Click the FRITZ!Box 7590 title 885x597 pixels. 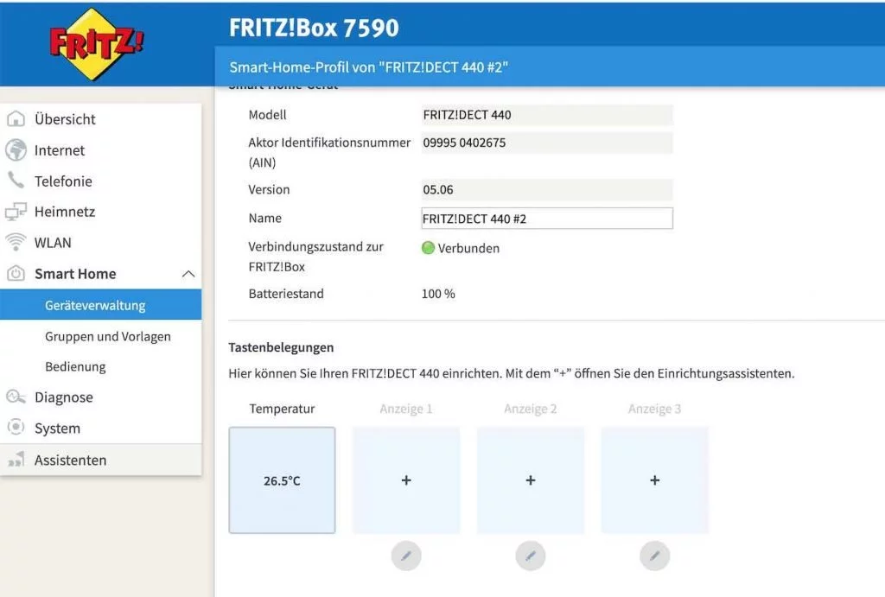314,28
